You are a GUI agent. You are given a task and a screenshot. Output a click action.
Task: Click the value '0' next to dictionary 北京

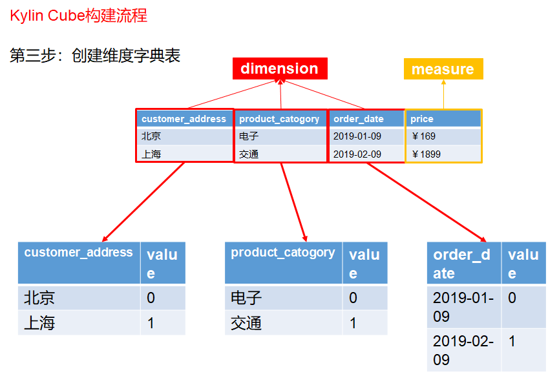click(151, 298)
